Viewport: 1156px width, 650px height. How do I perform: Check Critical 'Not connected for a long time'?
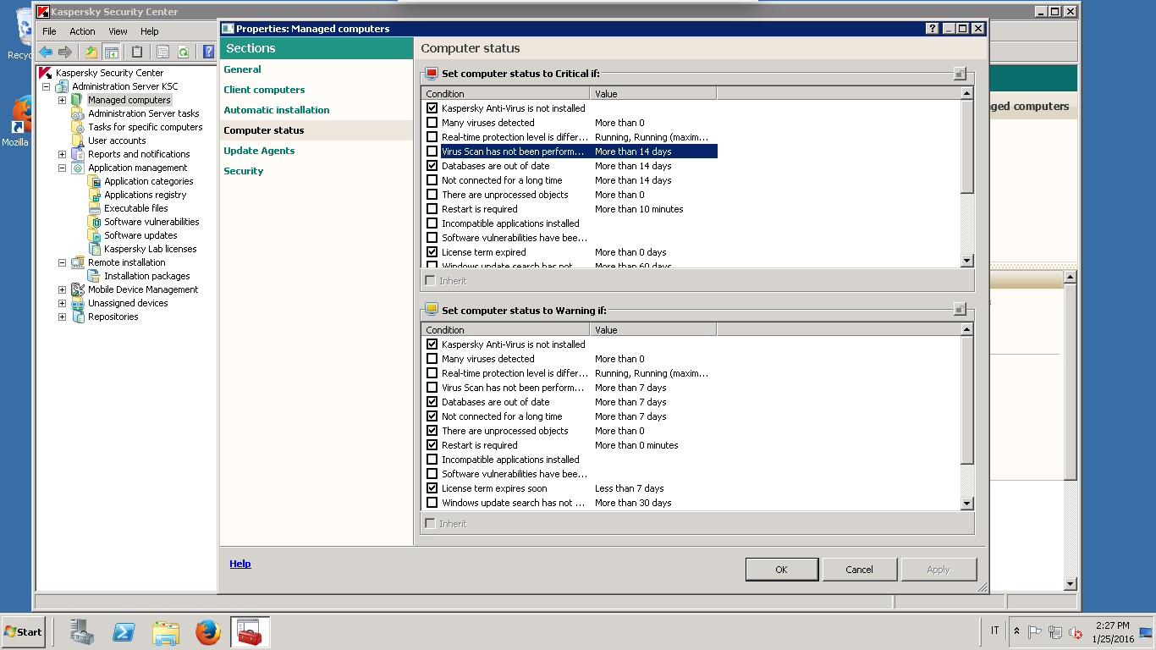[432, 180]
